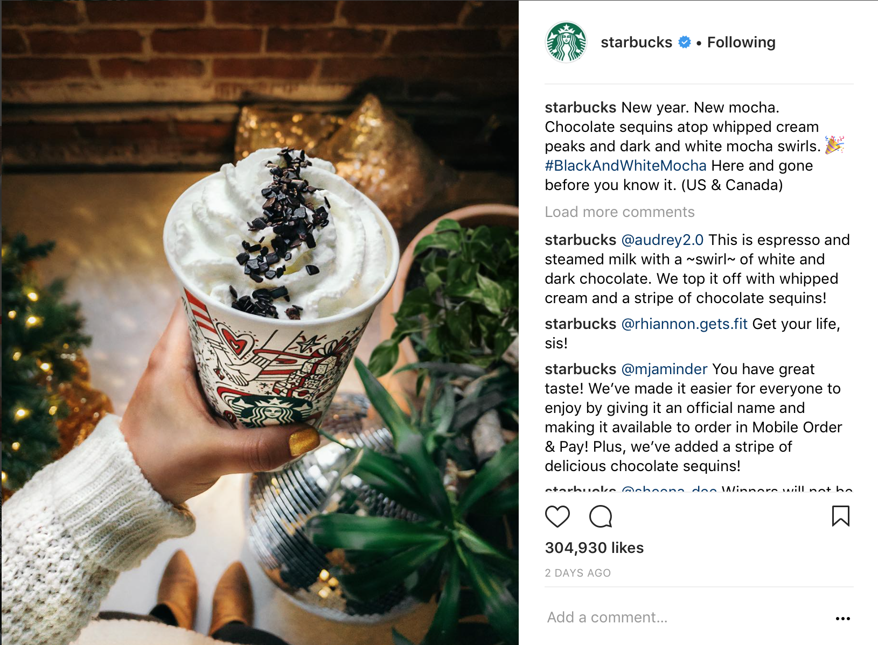The height and width of the screenshot is (645, 878).
Task: Click starbucks name on the @rhiannon.gets.fit reply
Action: point(580,324)
